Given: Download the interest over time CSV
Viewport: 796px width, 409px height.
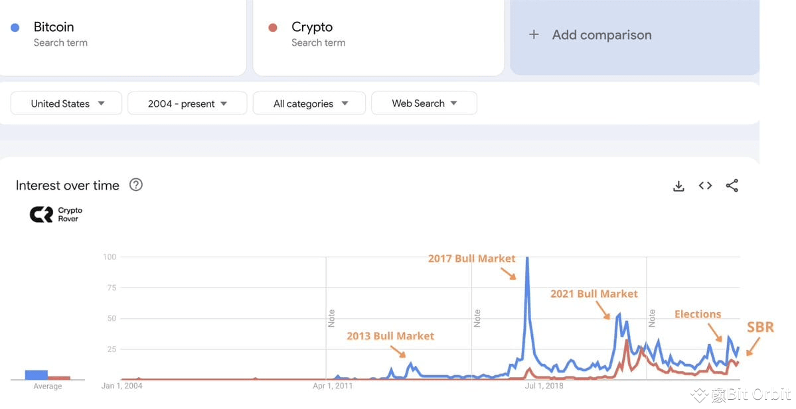Looking at the screenshot, I should pos(678,186).
